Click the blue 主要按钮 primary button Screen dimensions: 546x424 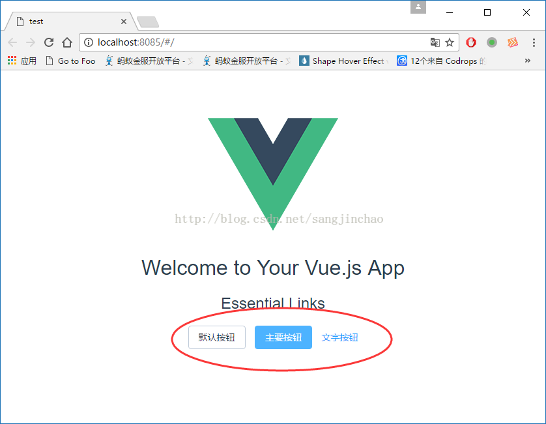coord(283,337)
